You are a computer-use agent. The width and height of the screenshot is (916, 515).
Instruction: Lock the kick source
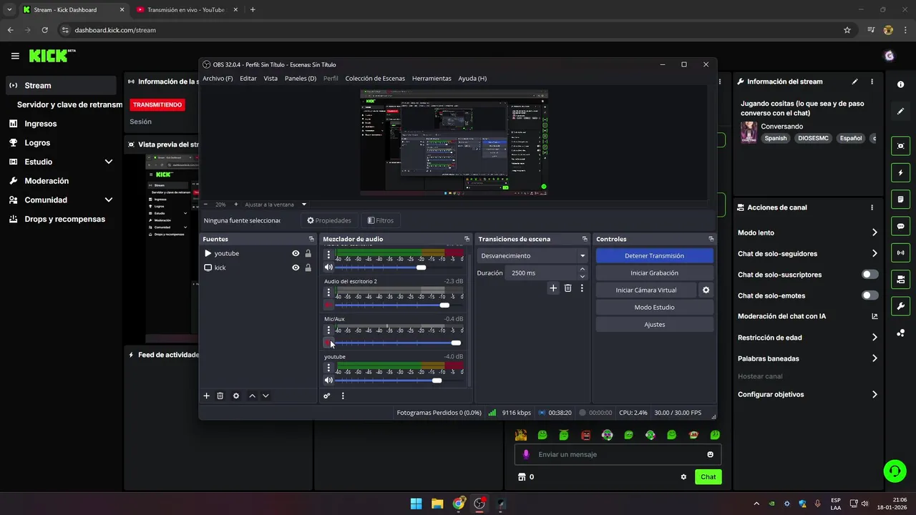click(308, 268)
